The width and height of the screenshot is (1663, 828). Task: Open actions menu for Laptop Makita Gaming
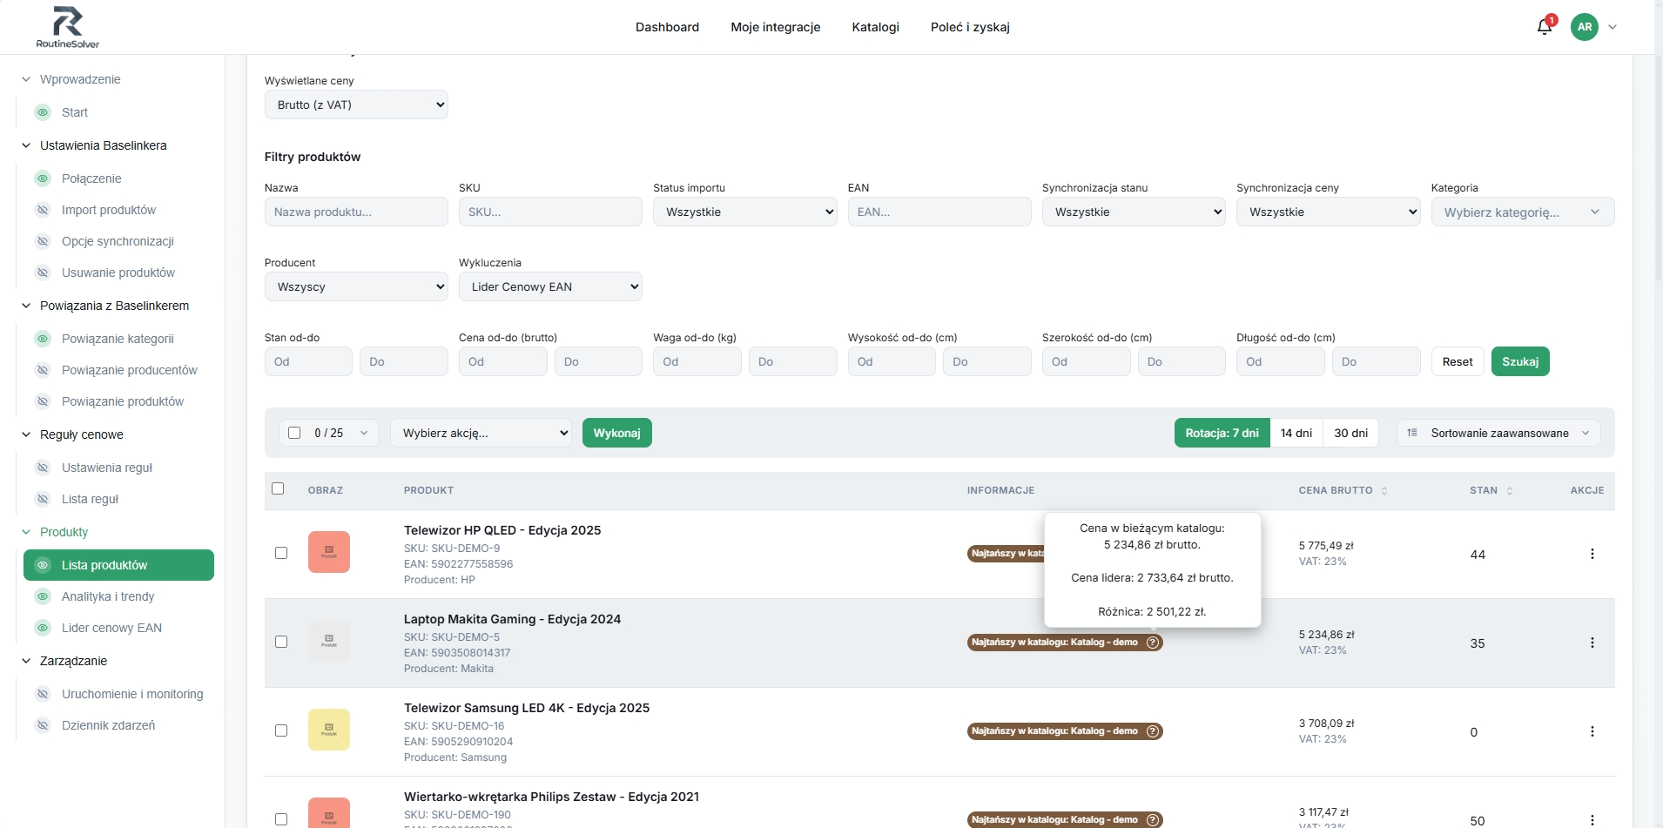1592,643
